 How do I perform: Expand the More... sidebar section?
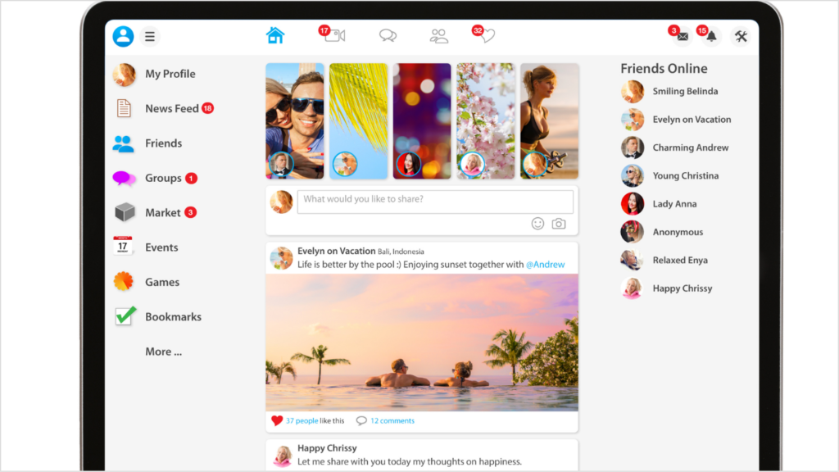click(163, 352)
